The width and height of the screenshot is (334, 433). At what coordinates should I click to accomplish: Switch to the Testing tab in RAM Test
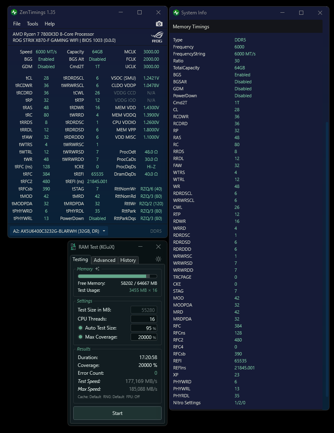point(80,259)
